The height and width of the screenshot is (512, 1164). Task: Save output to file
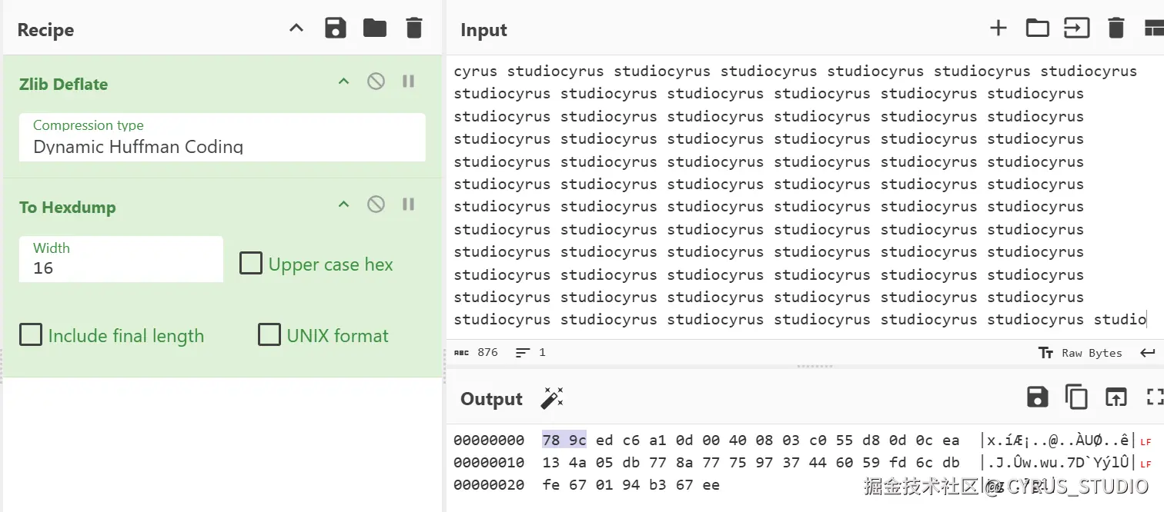click(x=1038, y=397)
